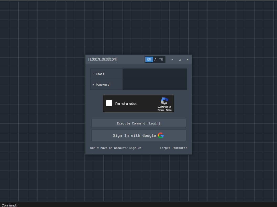Switch interface language to TR
Screen dimensions: 277x207
161,59
